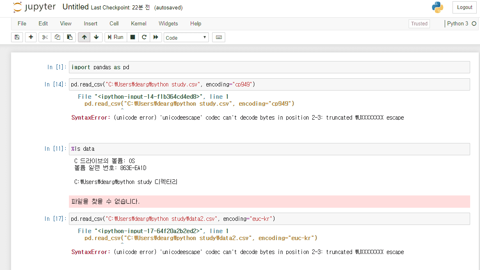Move selected cell up arrow
This screenshot has width=480, height=270.
click(84, 37)
